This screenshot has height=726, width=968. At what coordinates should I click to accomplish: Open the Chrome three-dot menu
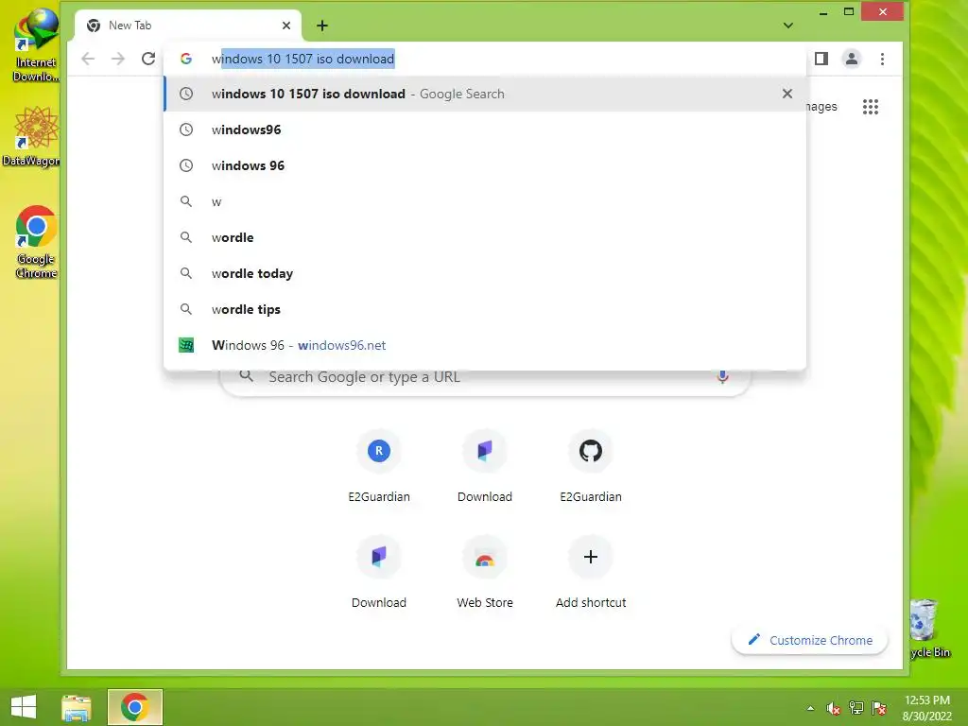tap(882, 59)
